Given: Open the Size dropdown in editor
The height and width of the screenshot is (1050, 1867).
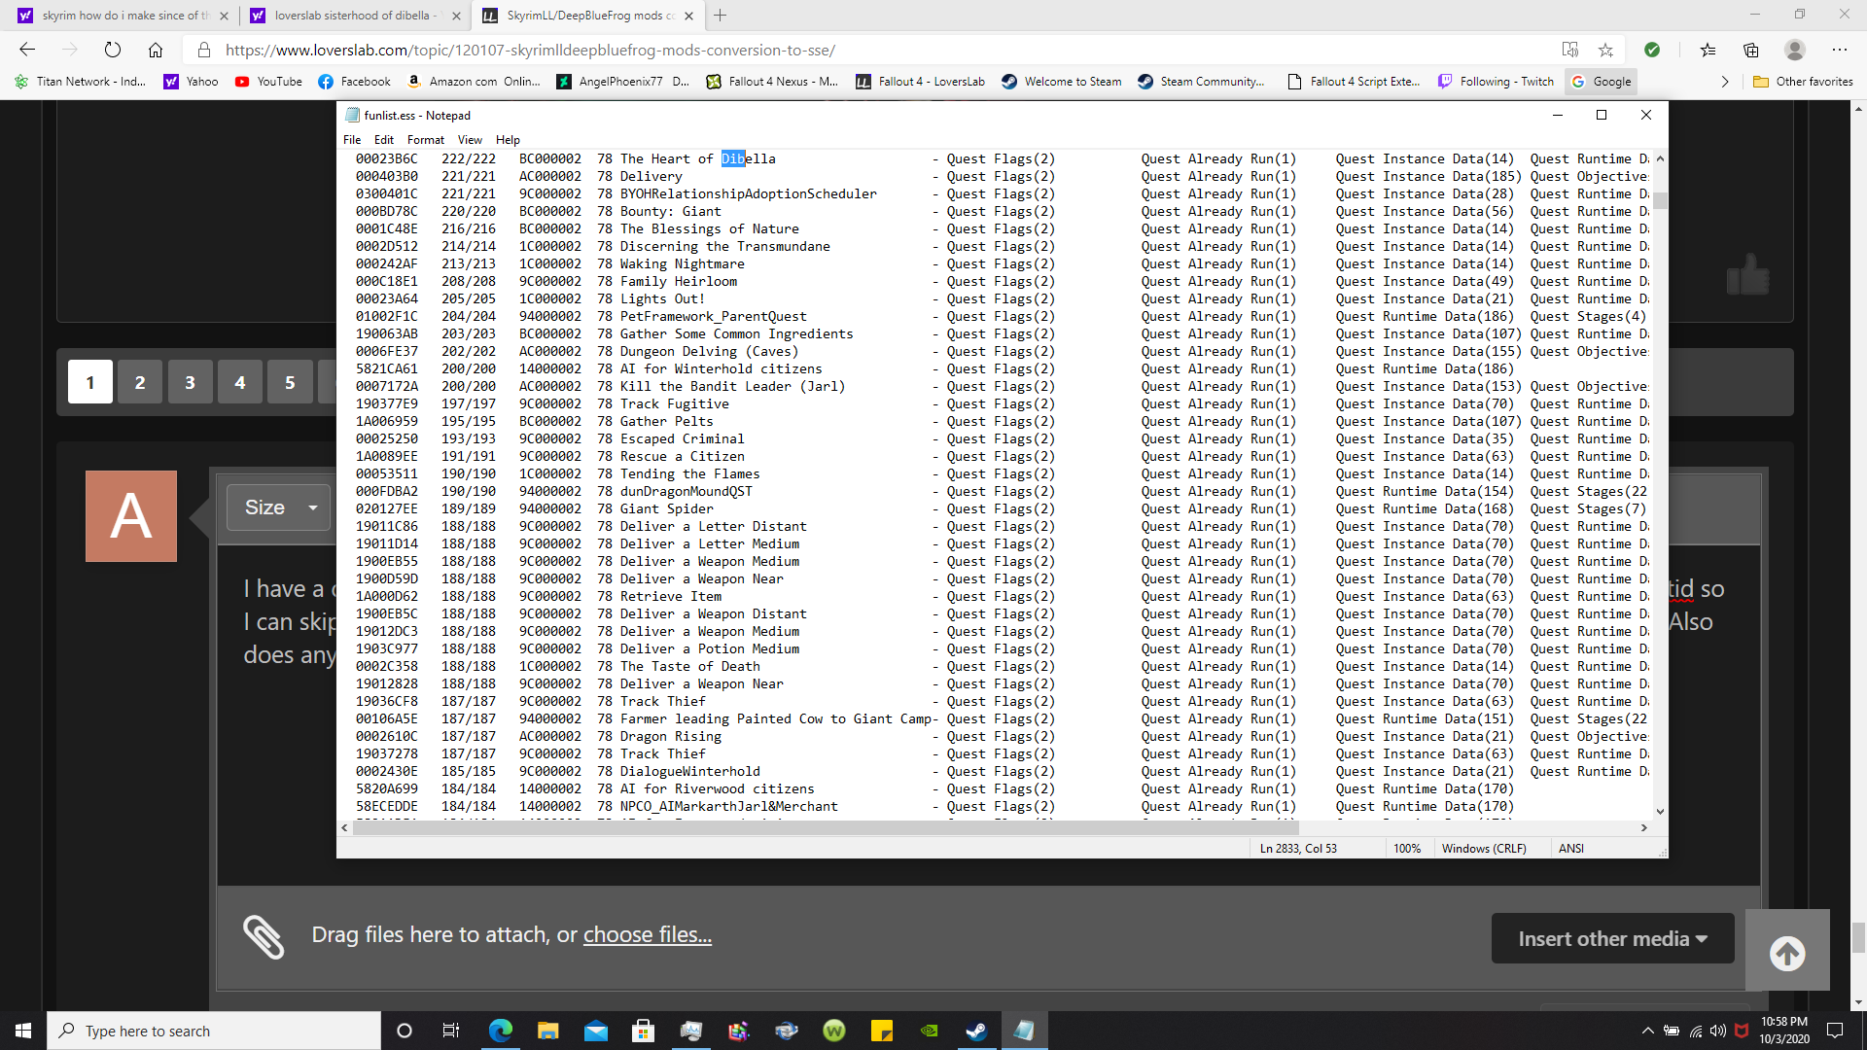Looking at the screenshot, I should tap(280, 507).
